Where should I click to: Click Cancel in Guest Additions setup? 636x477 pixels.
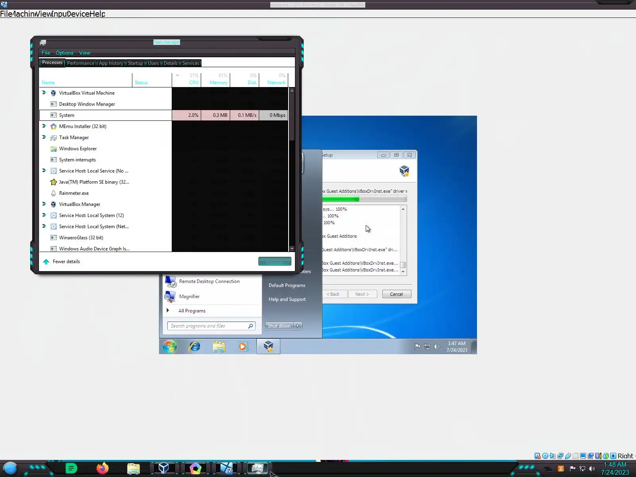pos(396,294)
